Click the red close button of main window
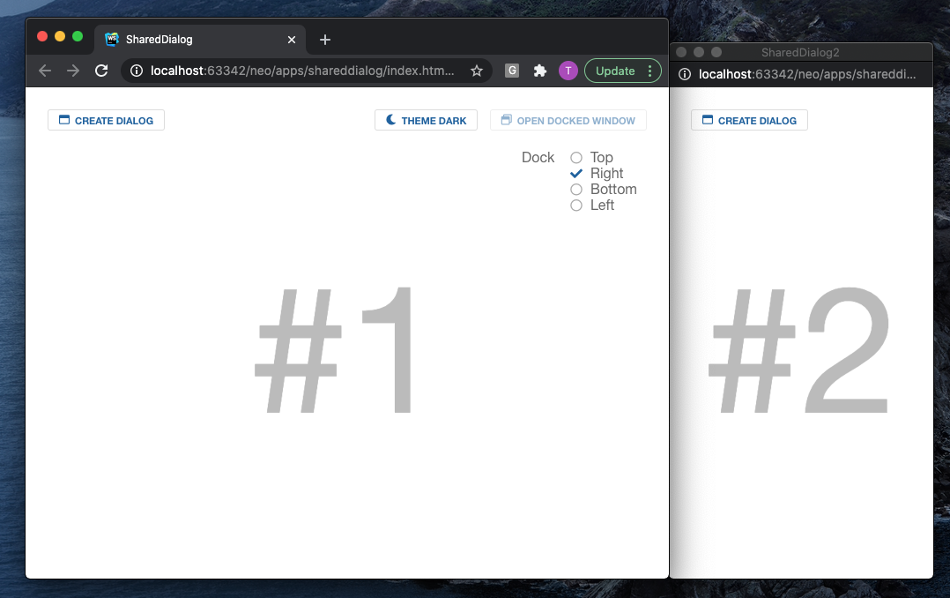 [42, 36]
